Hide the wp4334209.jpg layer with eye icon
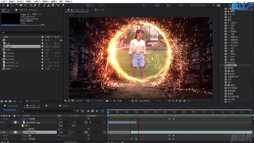The height and width of the screenshot is (143, 254). tap(2, 122)
